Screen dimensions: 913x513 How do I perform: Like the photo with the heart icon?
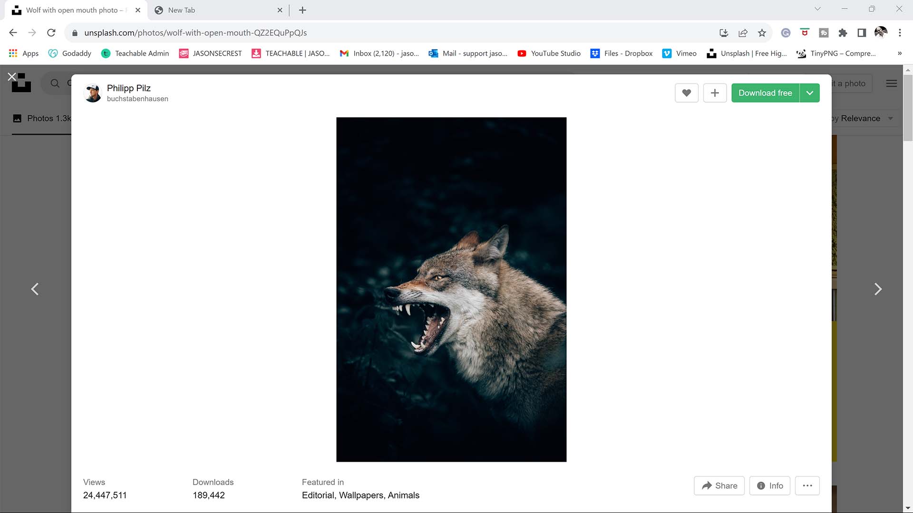[x=686, y=93]
